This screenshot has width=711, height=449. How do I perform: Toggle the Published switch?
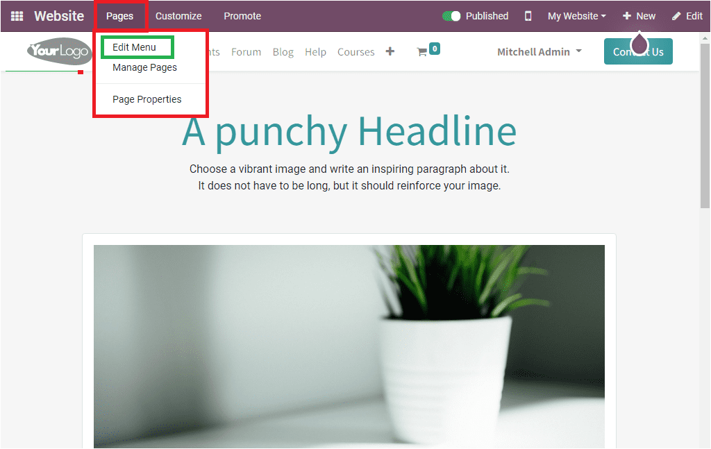click(452, 15)
